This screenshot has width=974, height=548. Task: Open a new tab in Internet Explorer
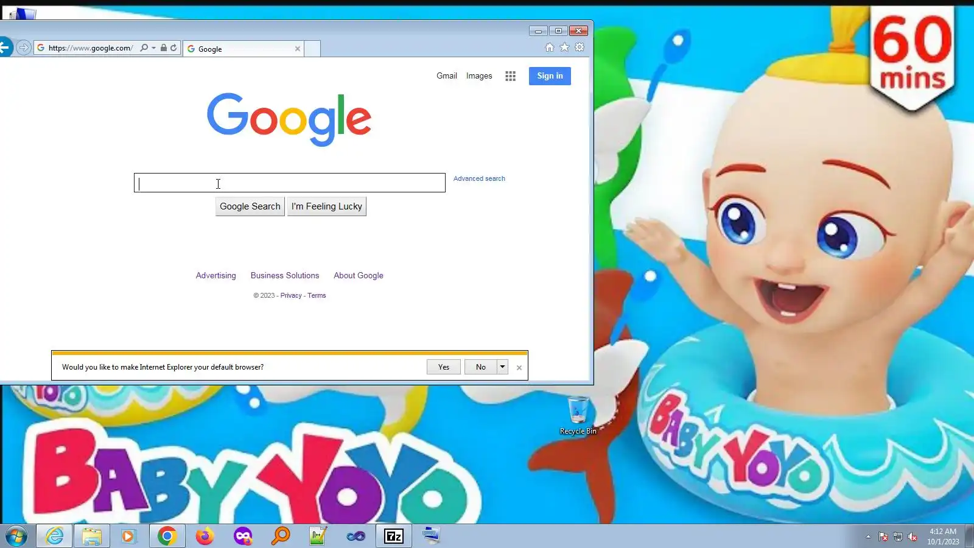[312, 49]
